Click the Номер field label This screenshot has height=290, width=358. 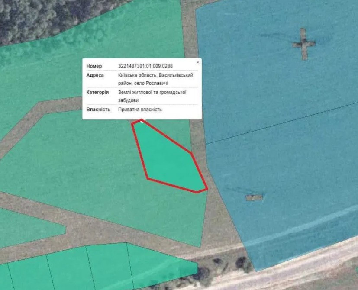coord(94,66)
